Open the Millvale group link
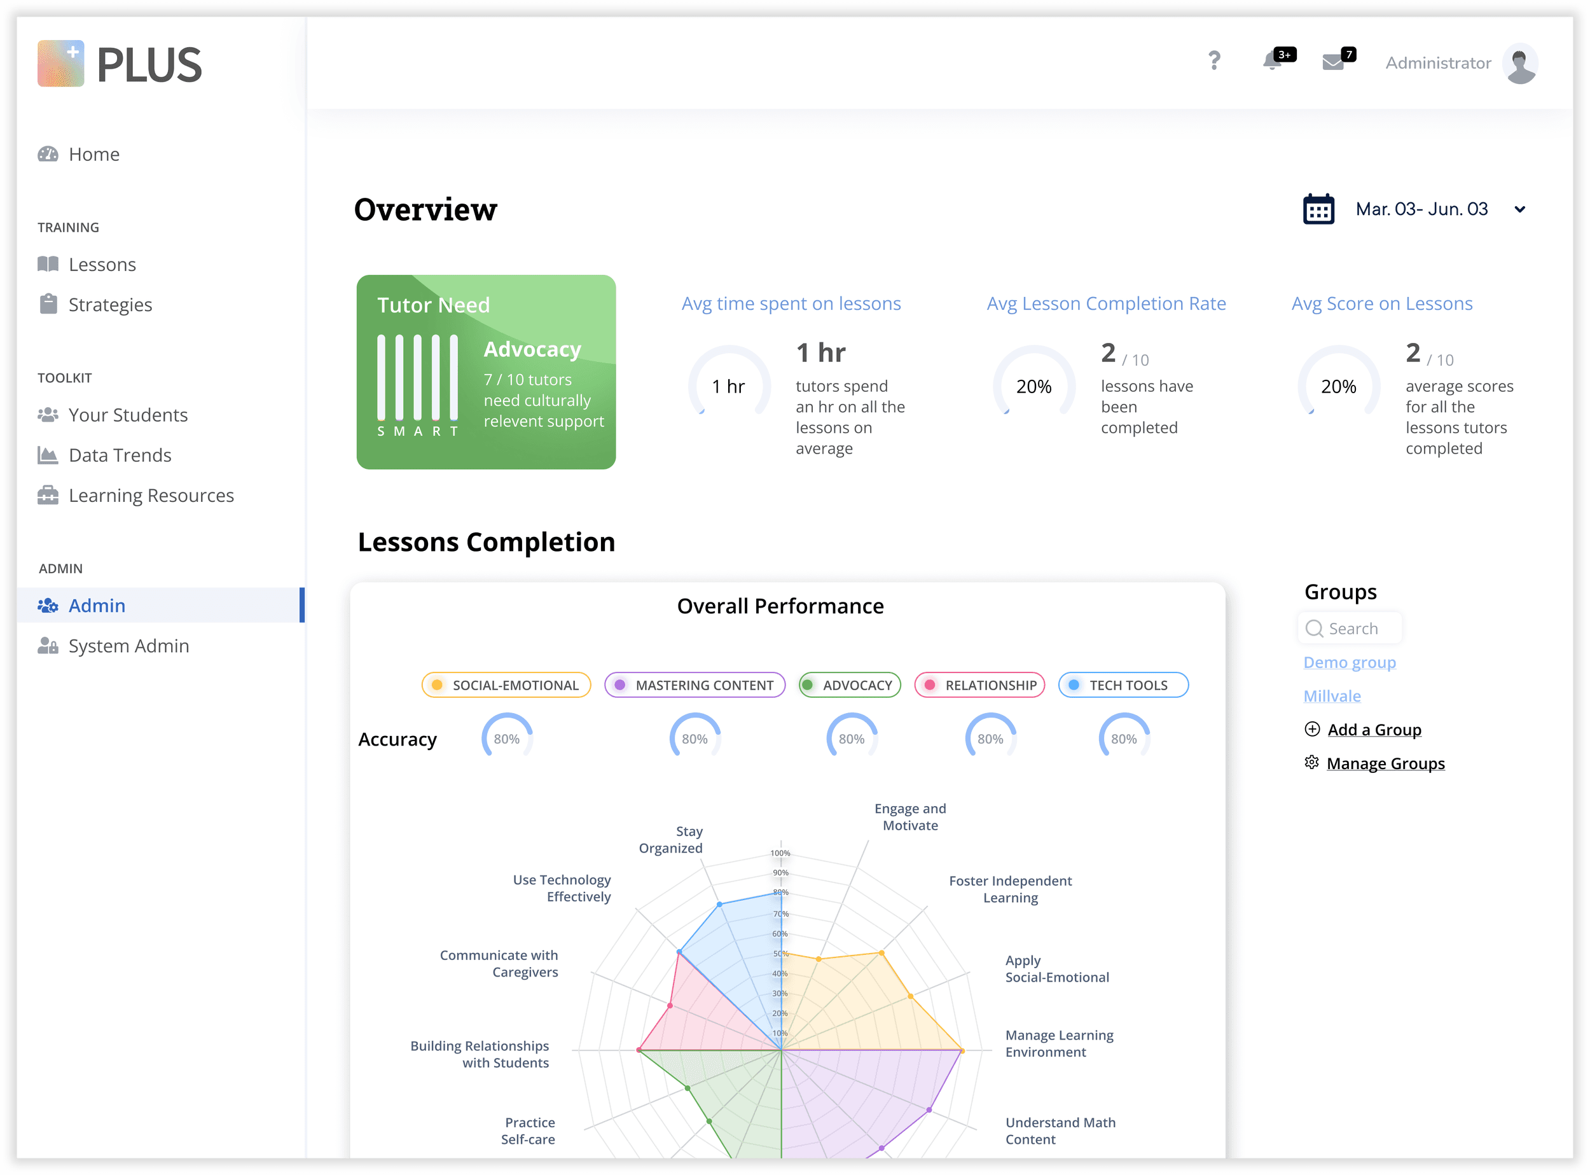The image size is (1590, 1175). [1331, 695]
